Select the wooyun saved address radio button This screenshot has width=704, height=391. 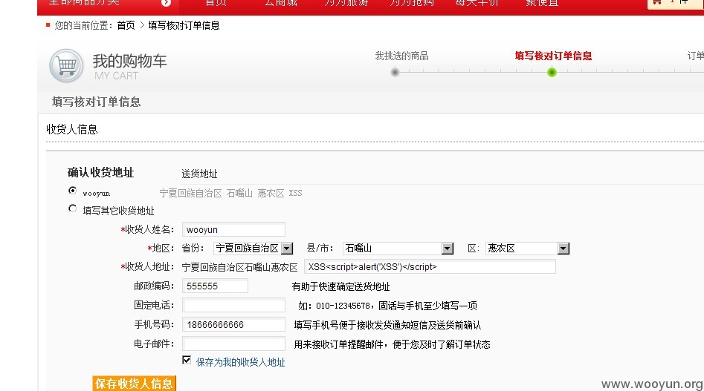point(72,191)
